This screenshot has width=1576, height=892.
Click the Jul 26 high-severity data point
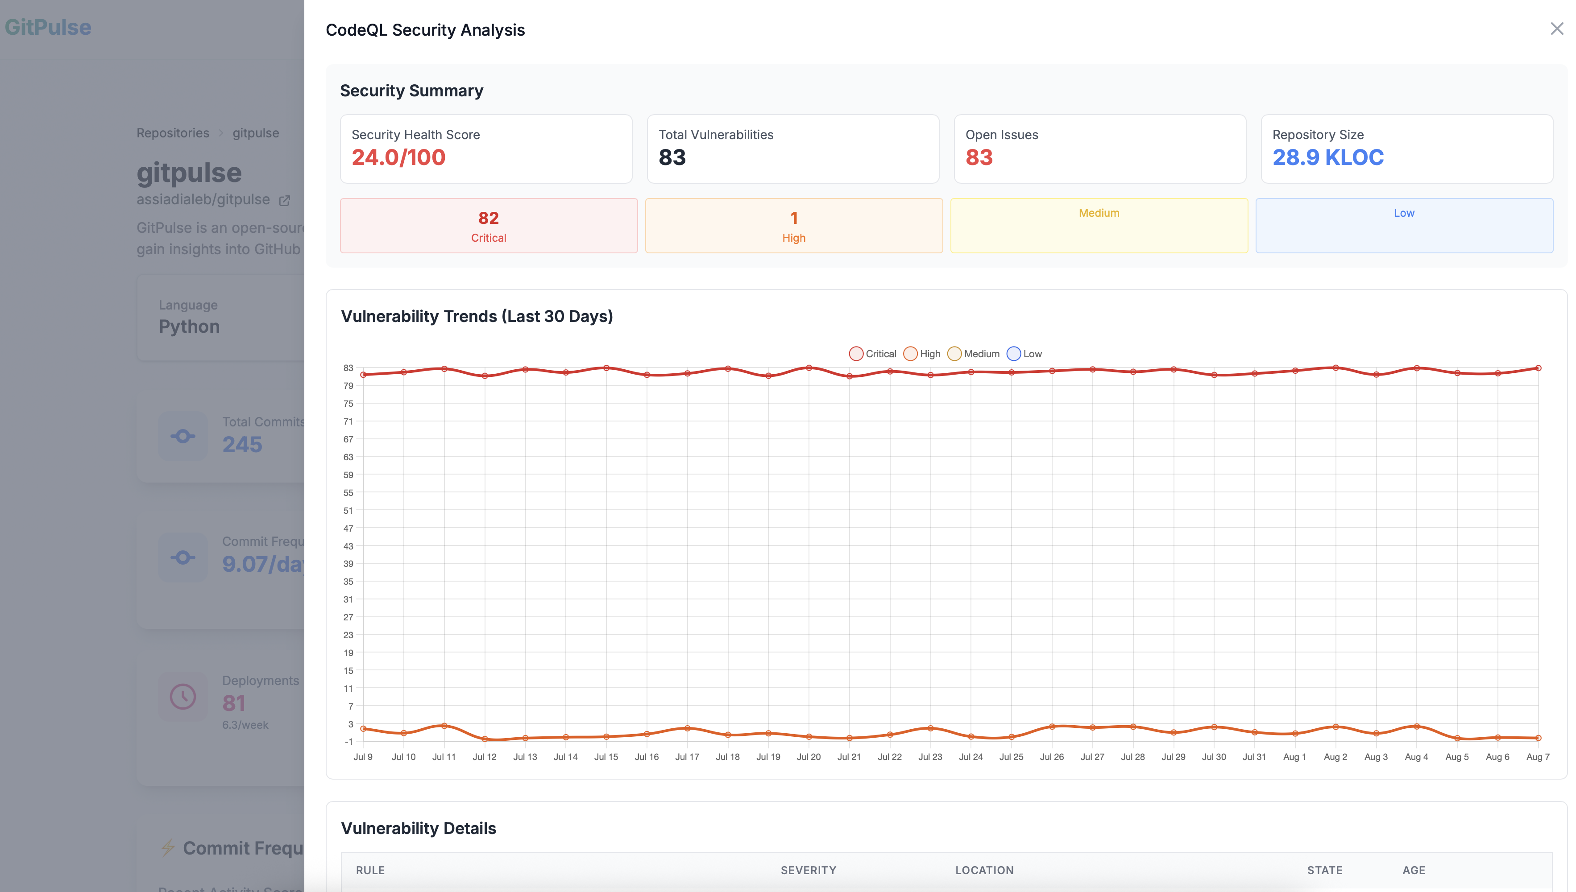click(x=1052, y=727)
